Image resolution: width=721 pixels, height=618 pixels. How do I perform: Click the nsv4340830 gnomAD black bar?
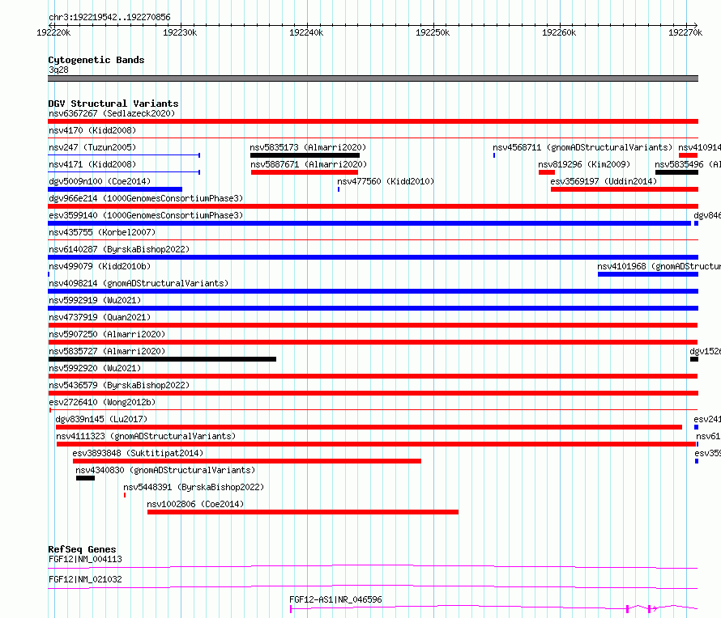point(86,478)
